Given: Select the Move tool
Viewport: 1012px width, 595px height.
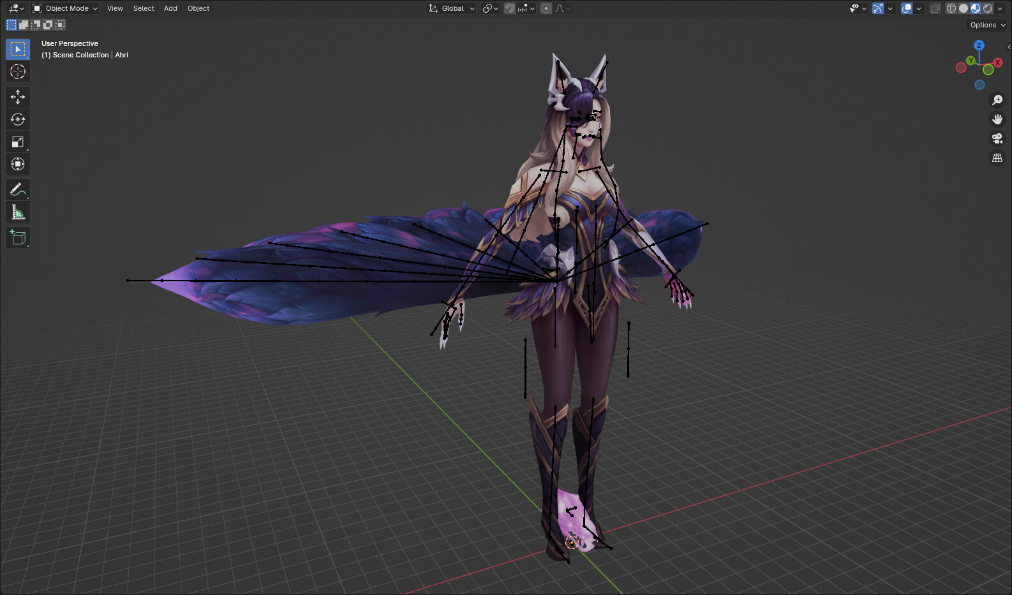Looking at the screenshot, I should [x=18, y=97].
